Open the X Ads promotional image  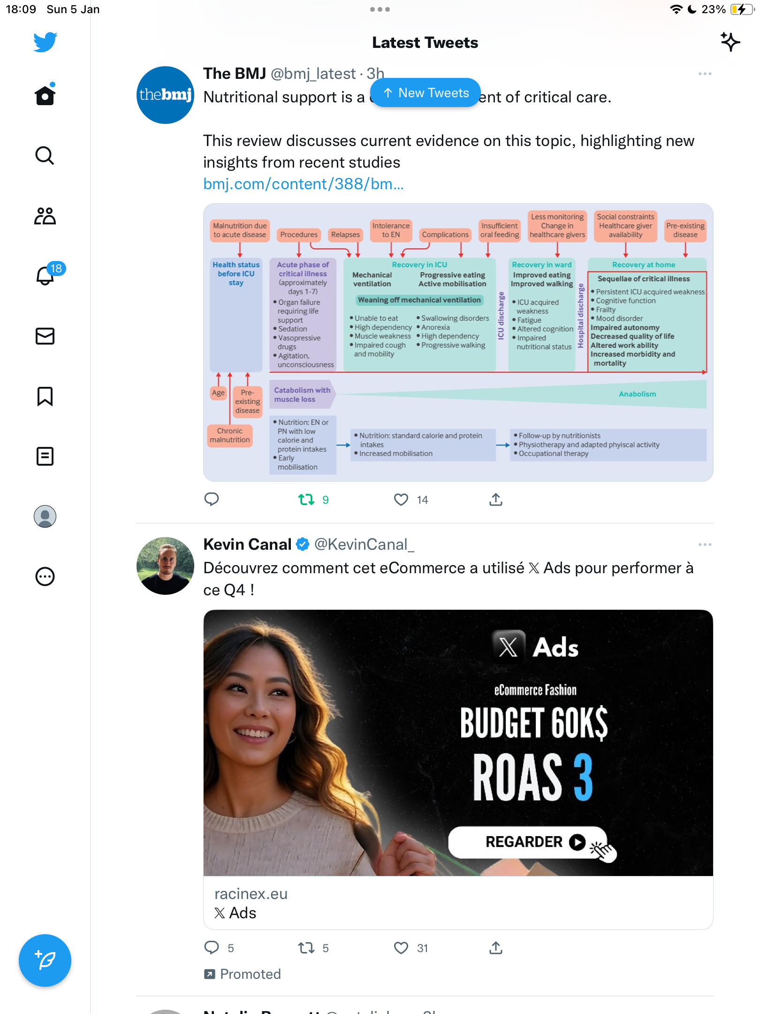point(458,743)
